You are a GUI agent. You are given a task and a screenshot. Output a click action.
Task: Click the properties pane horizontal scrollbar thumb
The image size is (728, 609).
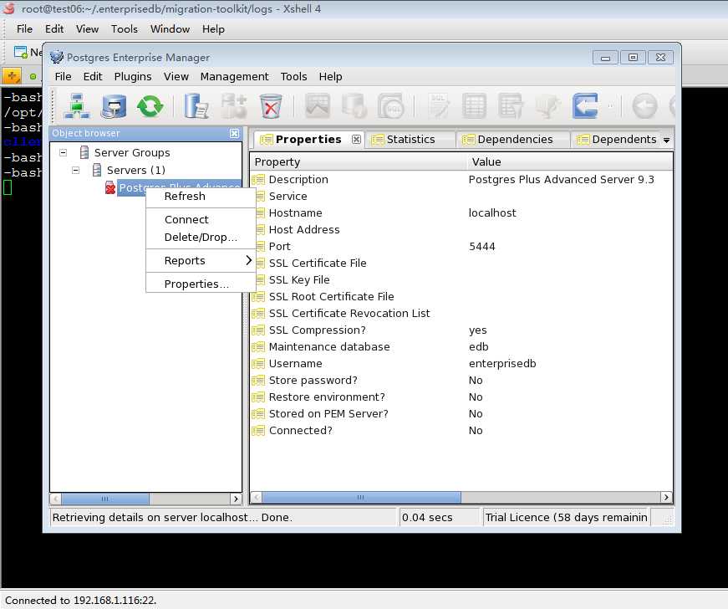pos(361,497)
